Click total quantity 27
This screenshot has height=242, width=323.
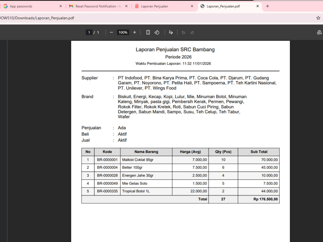[x=223, y=199]
